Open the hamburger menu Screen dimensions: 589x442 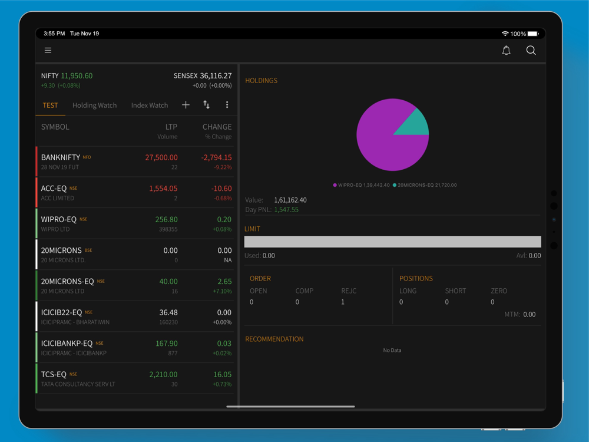(x=48, y=51)
